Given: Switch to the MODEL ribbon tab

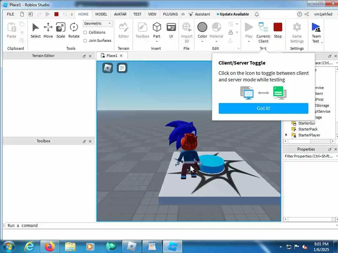Looking at the screenshot, I should click(101, 14).
